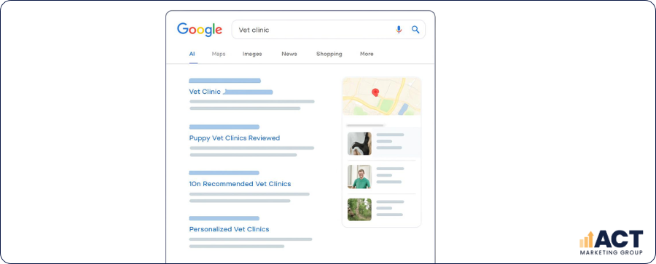Switch to the Shopping tab

click(x=329, y=54)
